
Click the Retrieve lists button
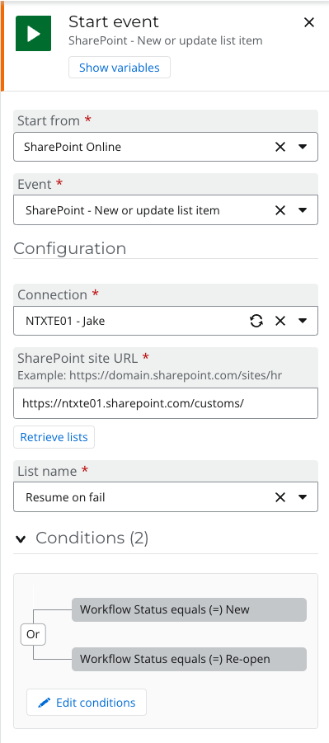54,437
